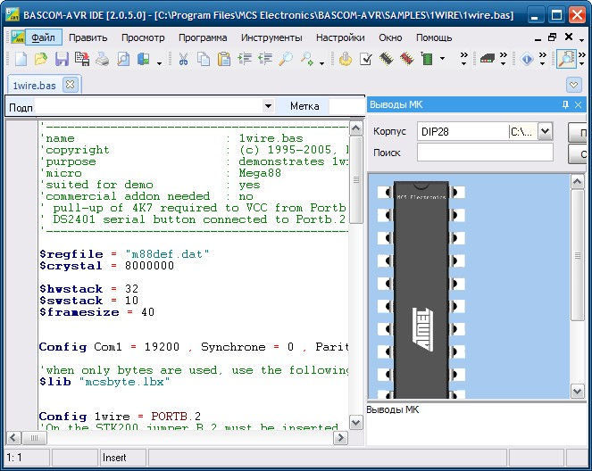Open a file using the folder icon
Image resolution: width=592 pixels, height=471 pixels.
coord(41,59)
